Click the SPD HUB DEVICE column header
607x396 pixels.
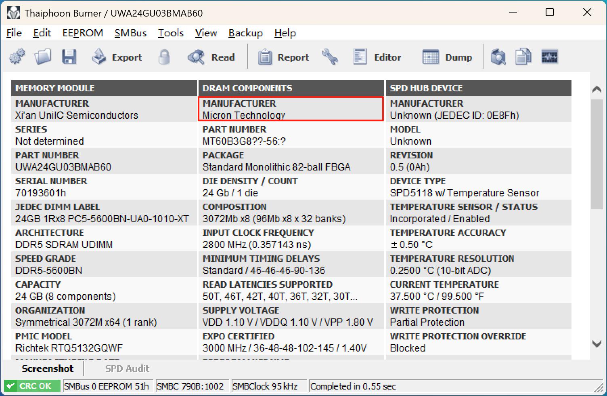point(478,88)
